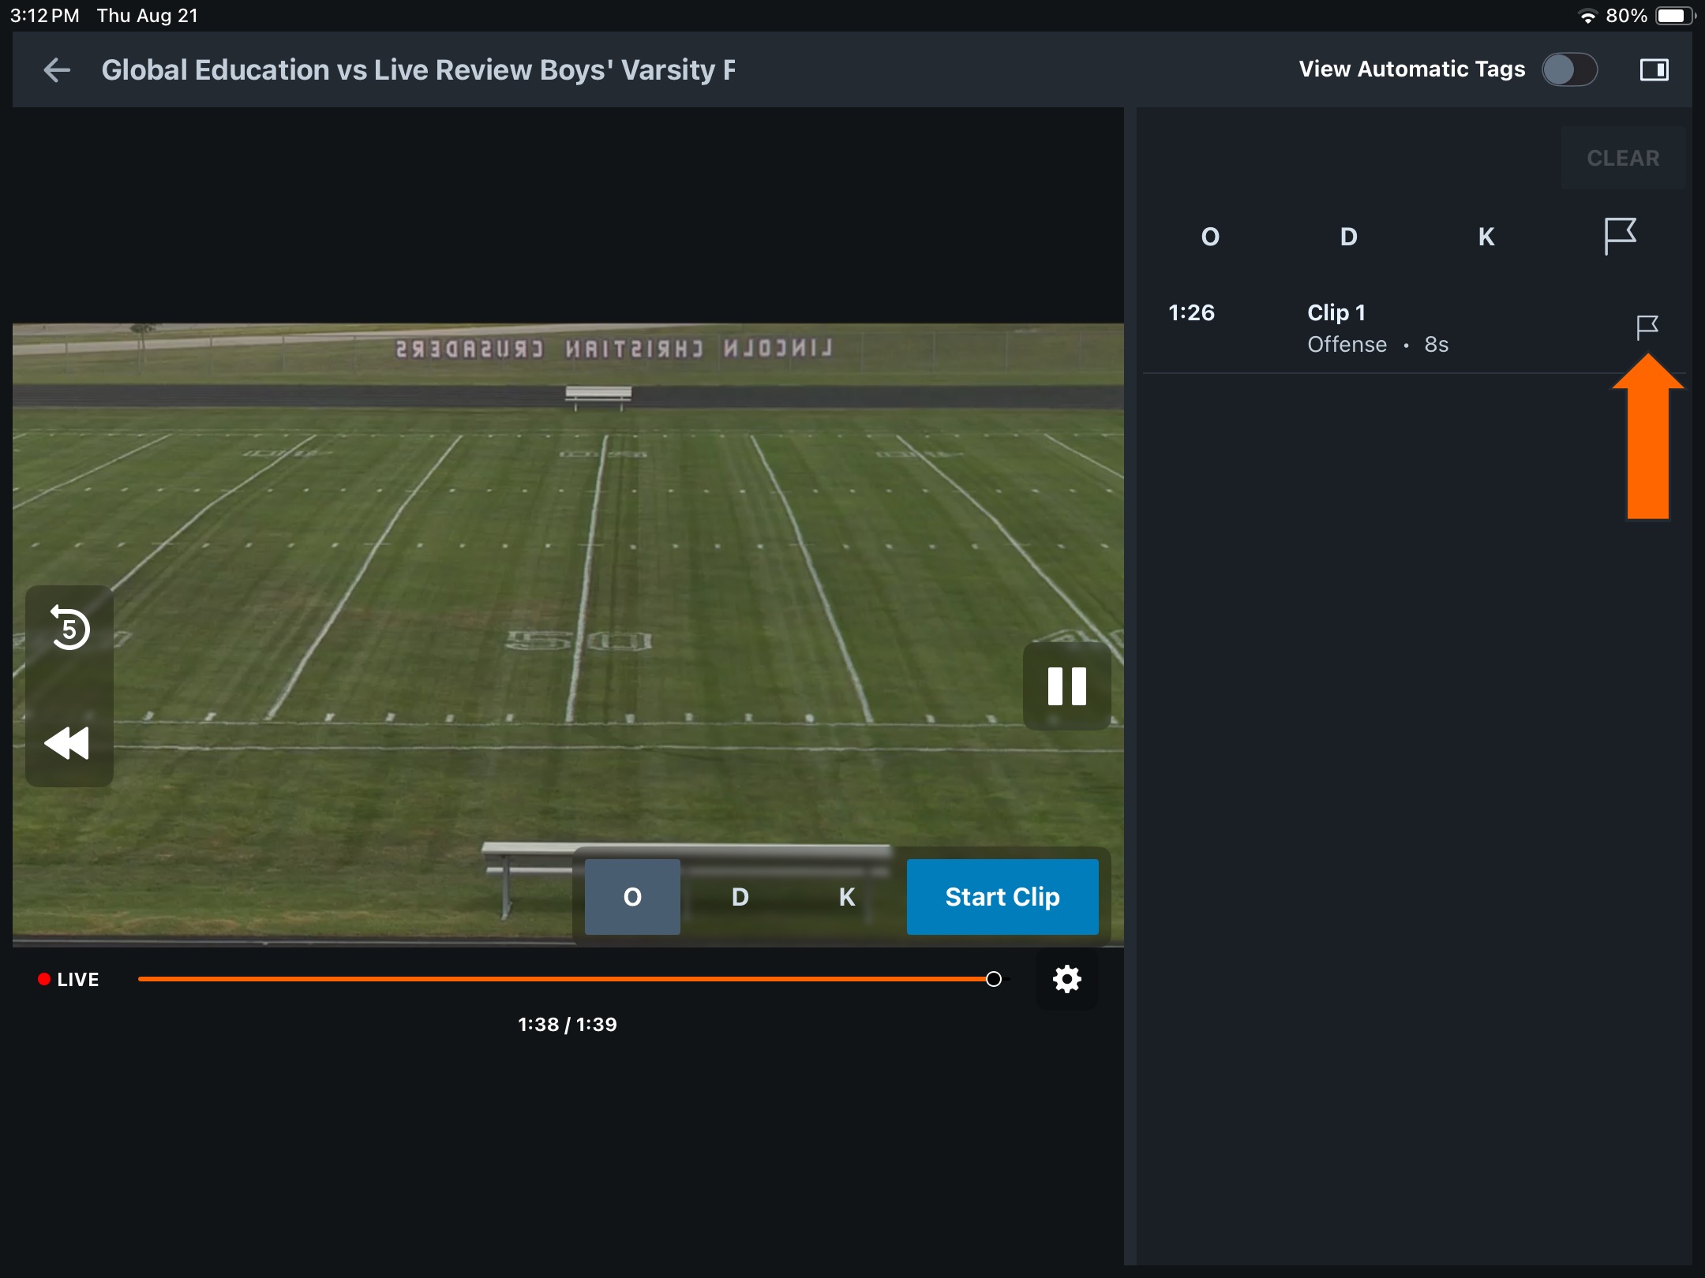Image resolution: width=1705 pixels, height=1278 pixels.
Task: Replay last 5 seconds
Action: [69, 628]
